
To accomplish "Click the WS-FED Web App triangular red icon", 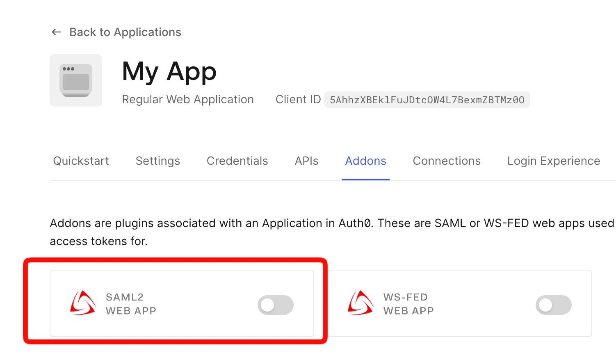I will coord(360,303).
